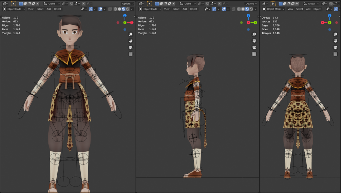This screenshot has height=193, width=341.
Task: Open Object menu in left viewport
Action: (57, 9)
